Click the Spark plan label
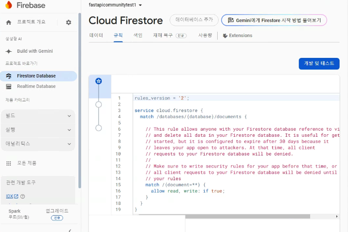Viewport: 348px width, 232px height. [x=14, y=211]
